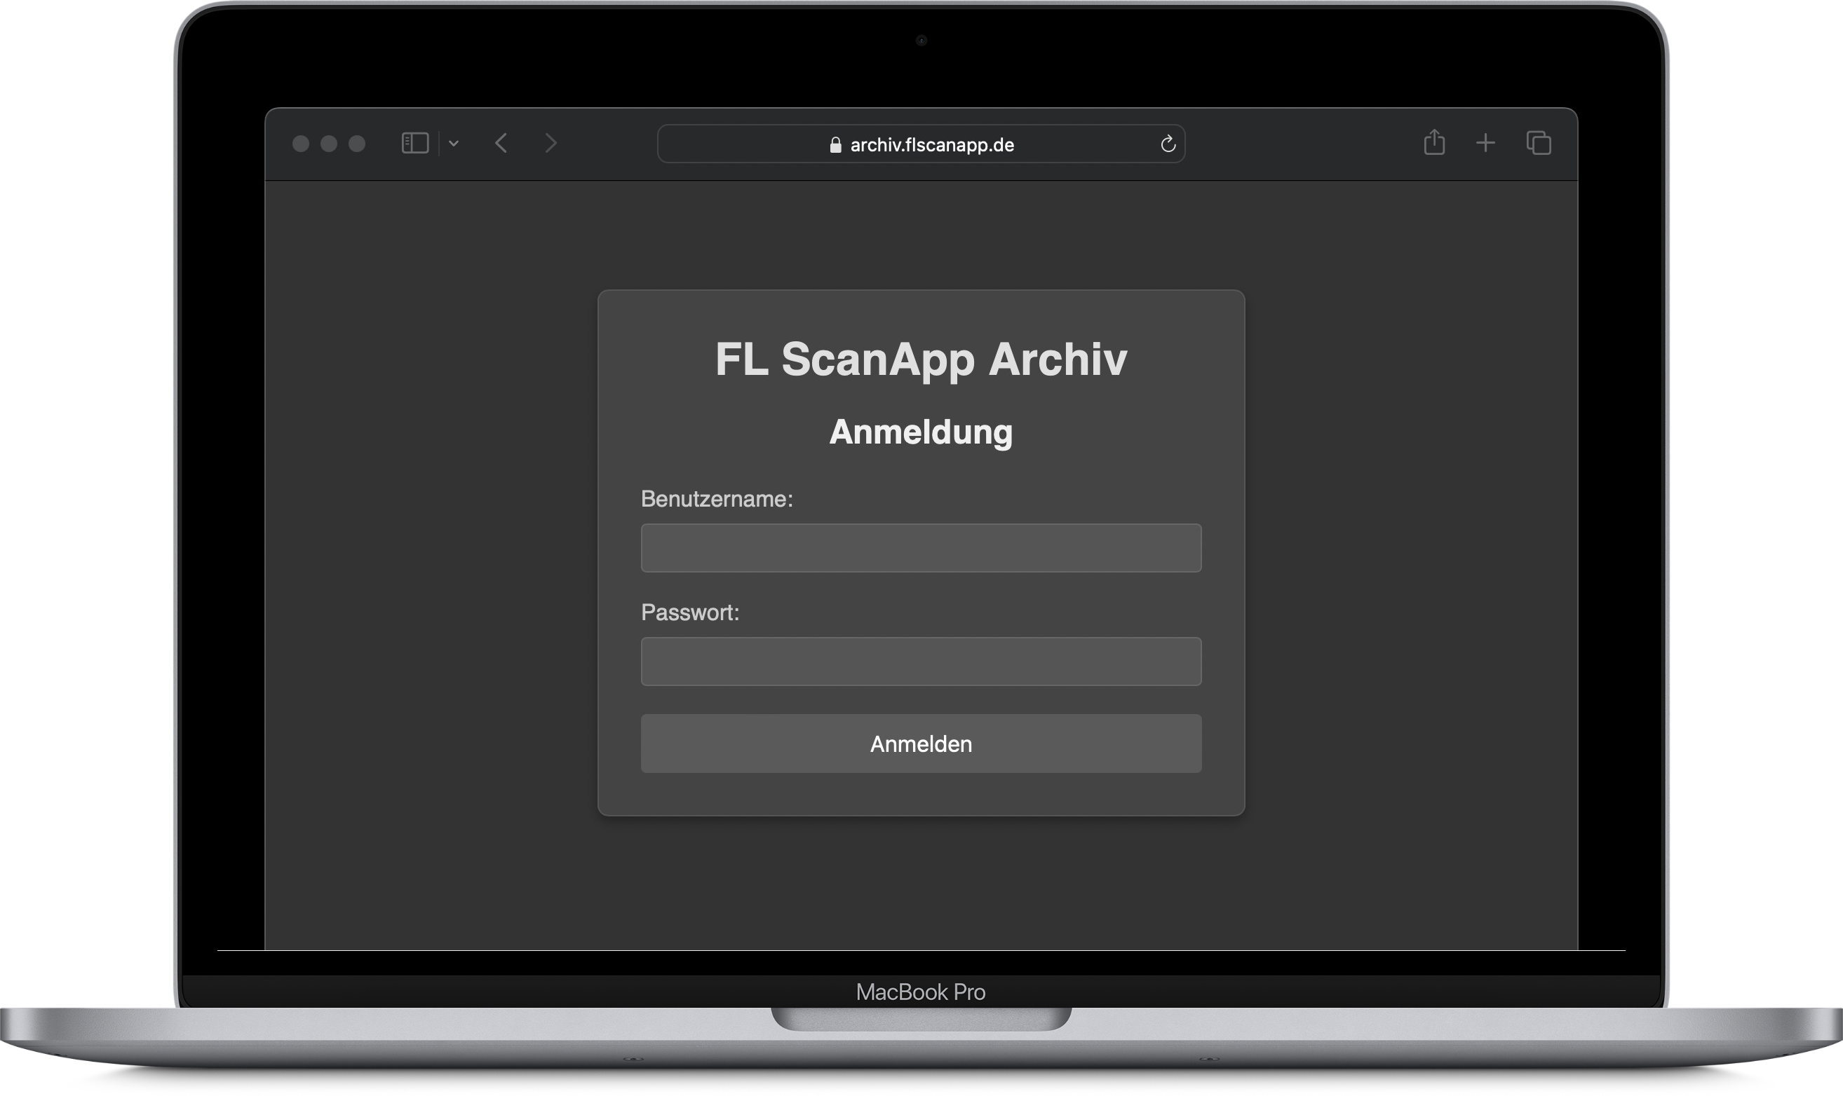Click the Anmeldung subheading
This screenshot has width=1843, height=1096.
pyautogui.click(x=921, y=432)
